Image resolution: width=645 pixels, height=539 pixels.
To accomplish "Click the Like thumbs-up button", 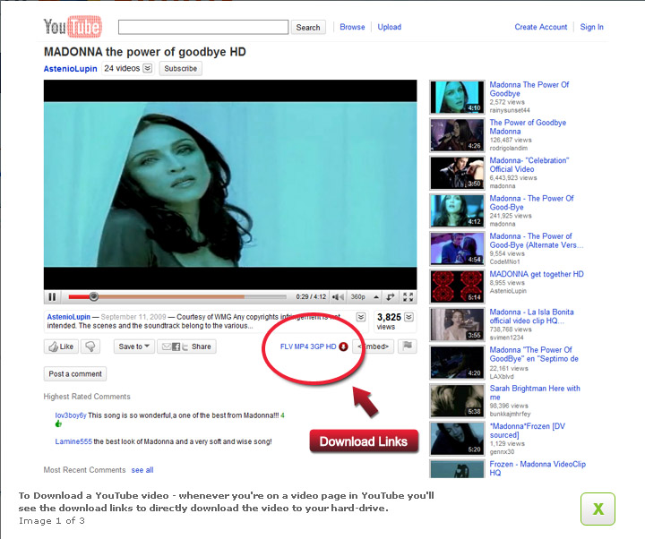I will click(x=61, y=346).
